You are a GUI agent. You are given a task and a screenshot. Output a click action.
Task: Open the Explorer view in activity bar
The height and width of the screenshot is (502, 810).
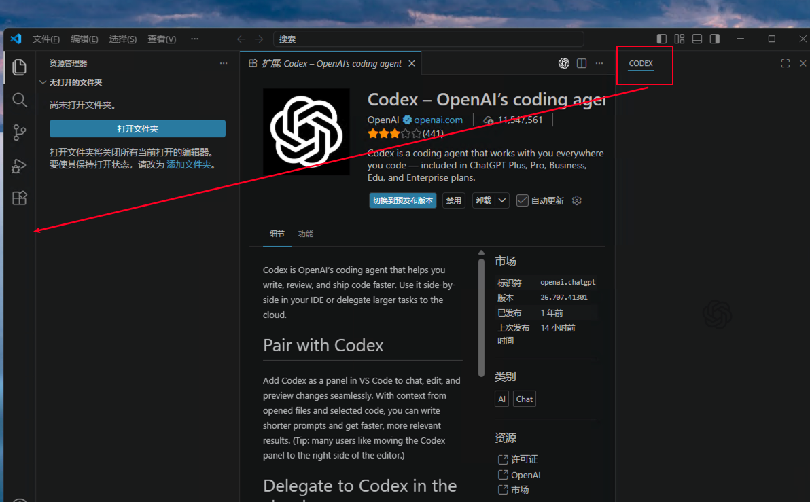point(19,67)
